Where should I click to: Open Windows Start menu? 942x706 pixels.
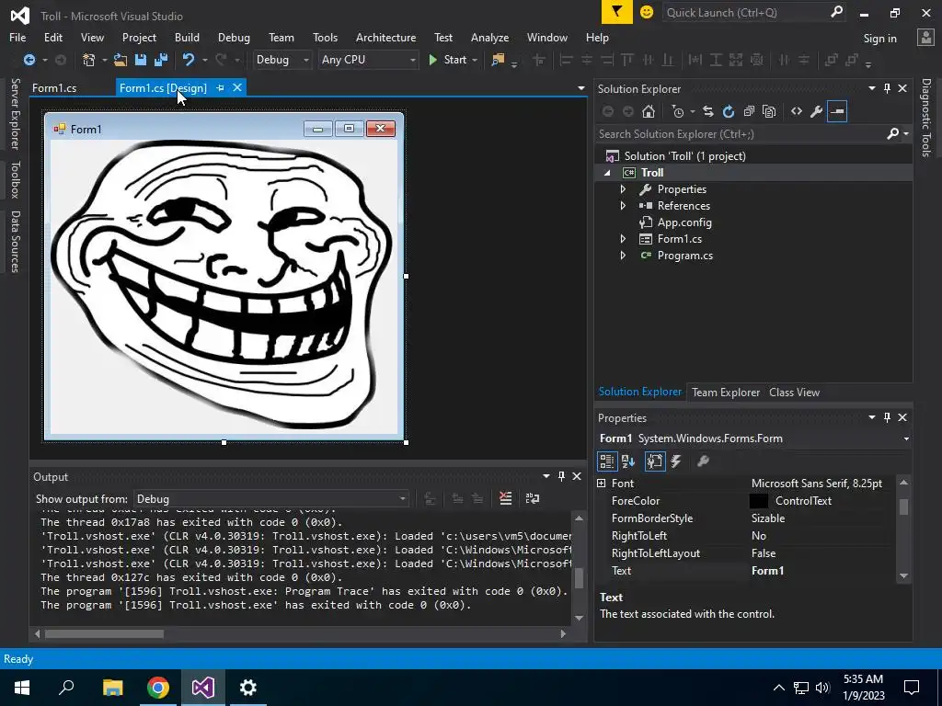click(22, 688)
